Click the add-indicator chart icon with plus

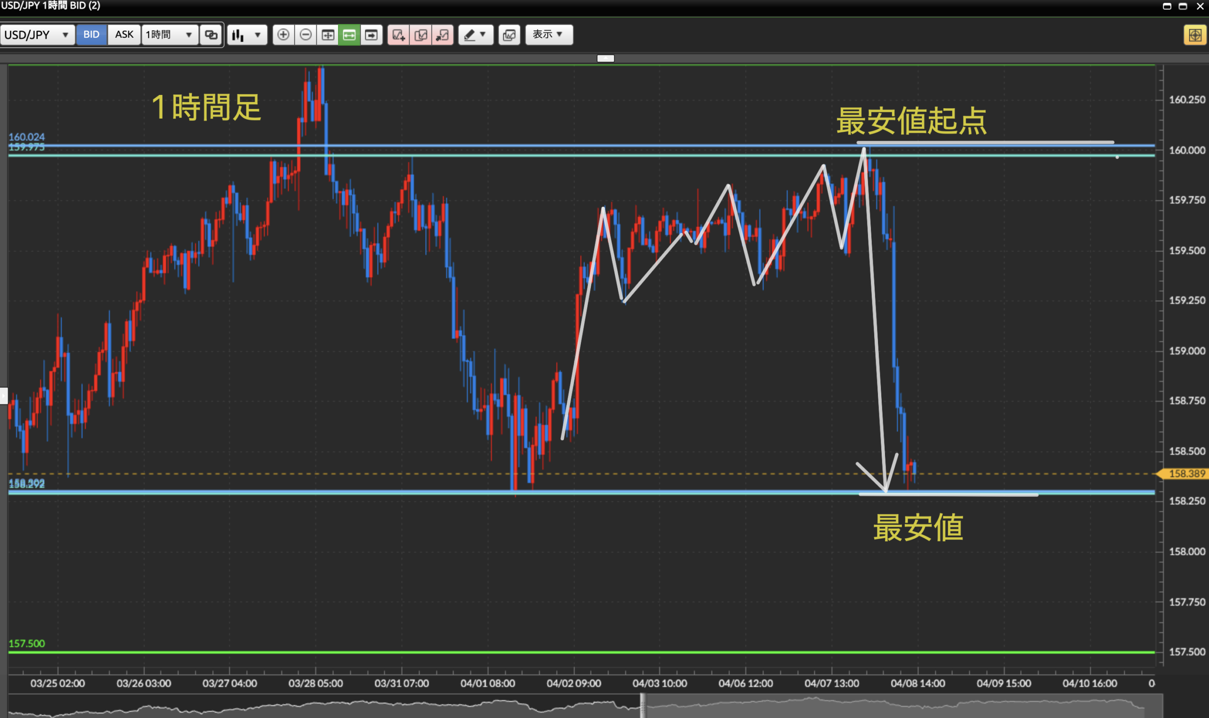coord(398,35)
